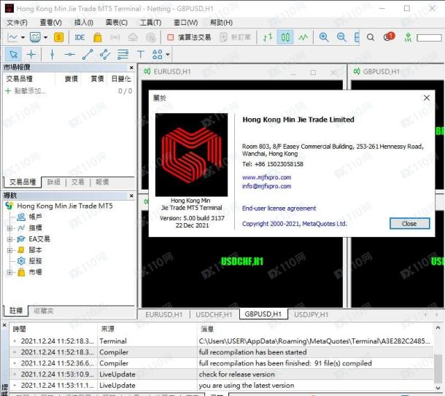The image size is (445, 396).
Task: Draw a vertical line tool
Action: pos(53,54)
